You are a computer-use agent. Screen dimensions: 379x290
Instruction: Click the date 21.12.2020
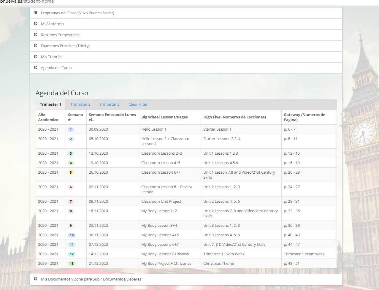(98, 264)
